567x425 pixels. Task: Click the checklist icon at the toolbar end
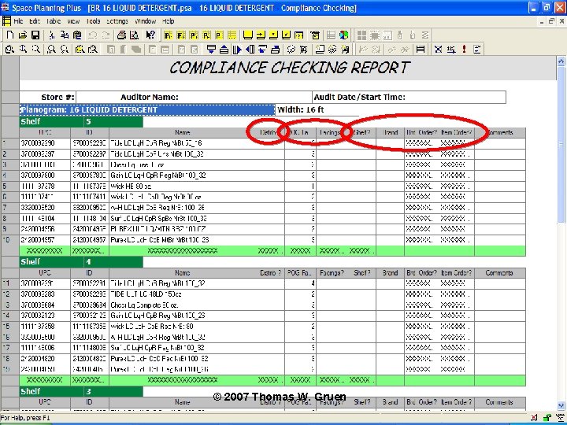point(477,49)
